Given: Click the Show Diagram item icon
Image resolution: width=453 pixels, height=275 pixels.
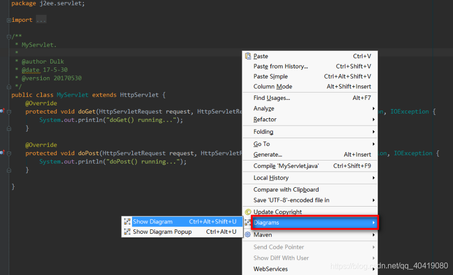Looking at the screenshot, I should [127, 222].
